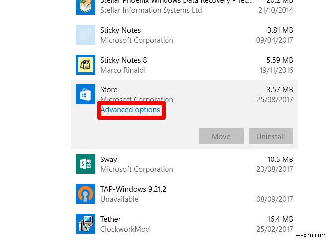Click the Uninstall button for Store
The height and width of the screenshot is (240, 332).
click(x=271, y=136)
